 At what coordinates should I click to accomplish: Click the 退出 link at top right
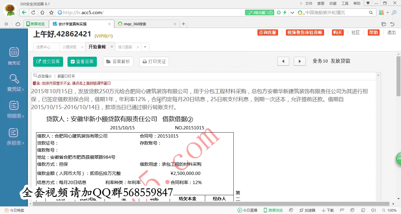point(391,33)
